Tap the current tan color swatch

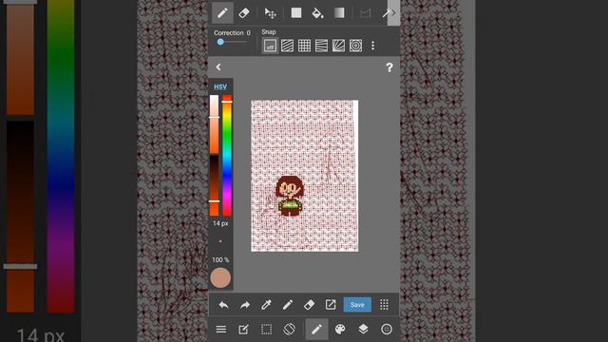click(220, 278)
